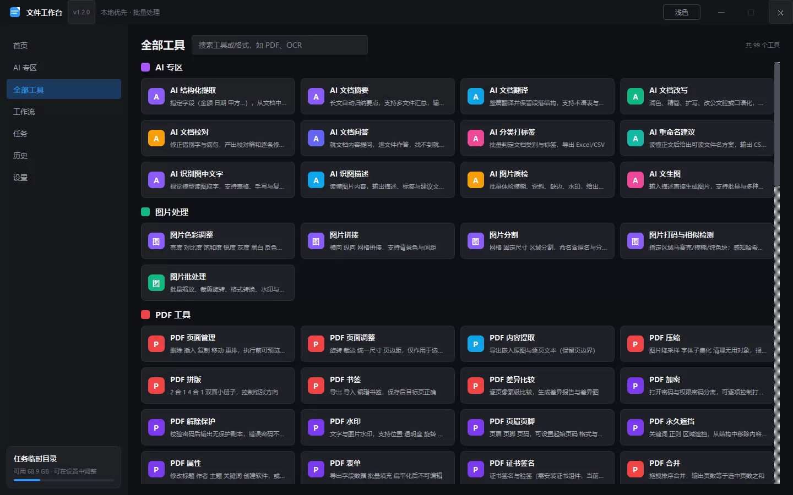The height and width of the screenshot is (495, 793).
Task: Click the AI 文档校对 orange icon
Action: (156, 139)
